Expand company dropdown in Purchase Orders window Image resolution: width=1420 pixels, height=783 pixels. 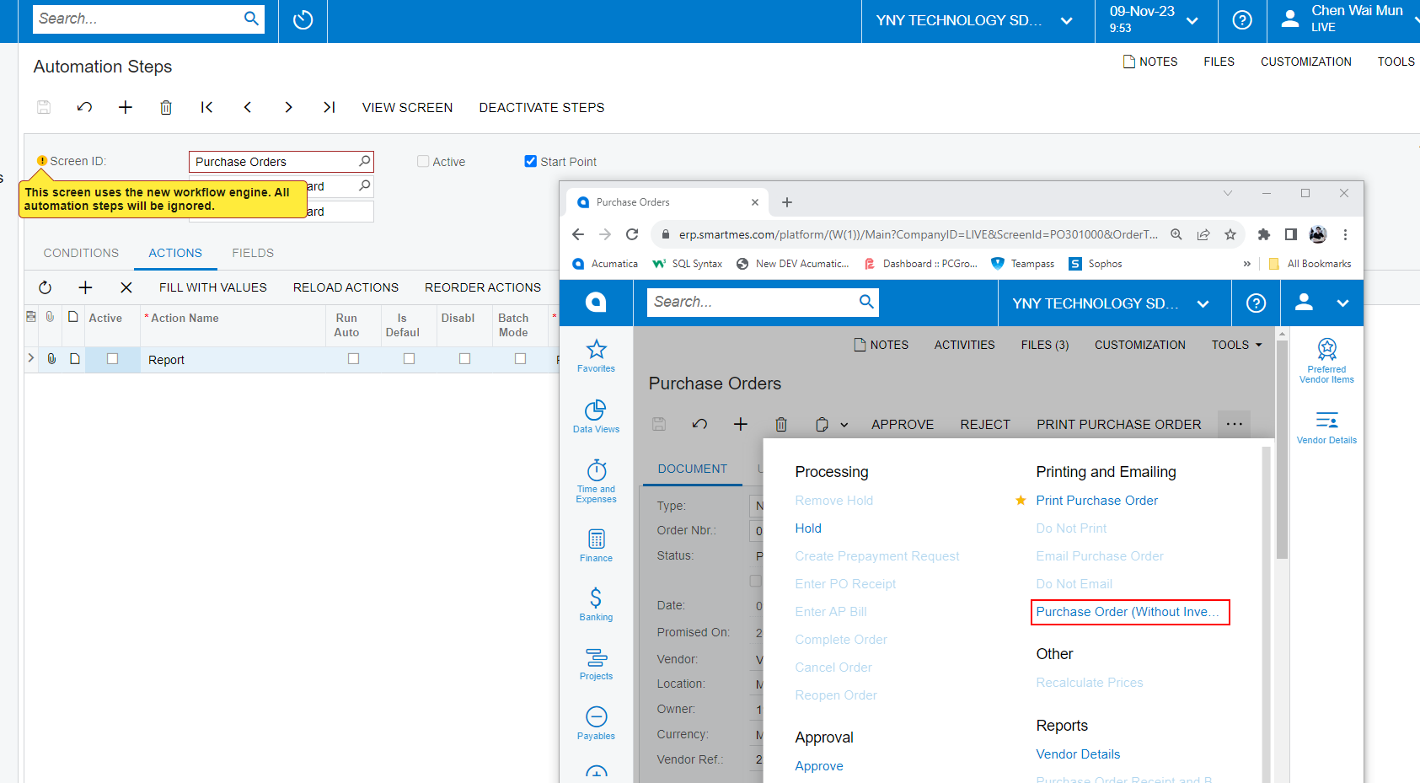[1203, 303]
